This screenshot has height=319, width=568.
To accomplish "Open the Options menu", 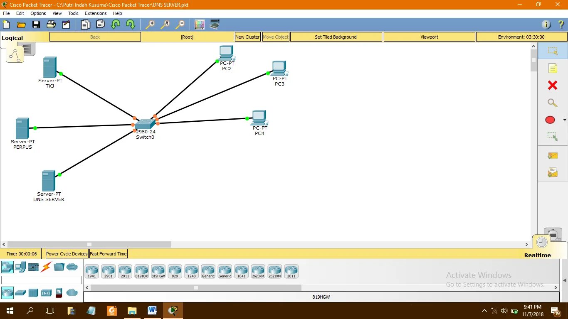I will pyautogui.click(x=38, y=13).
